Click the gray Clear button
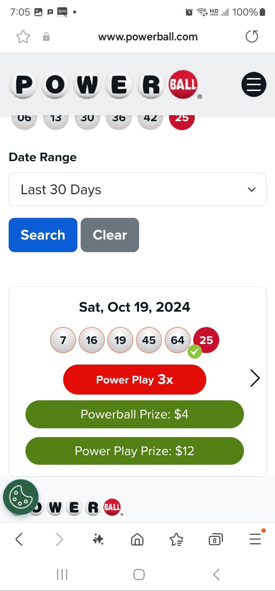Screen dimensions: 275x591 [x=110, y=235]
